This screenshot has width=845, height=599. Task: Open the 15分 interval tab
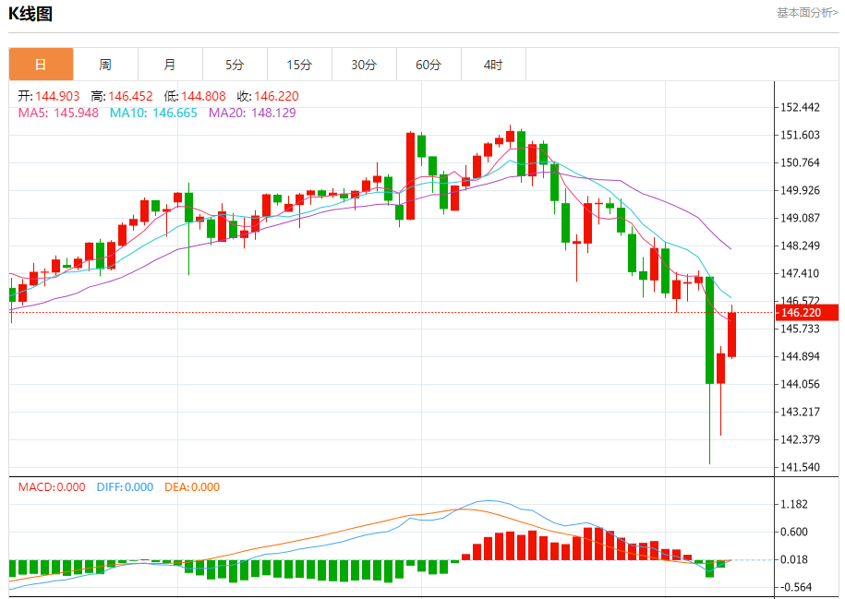click(x=299, y=65)
